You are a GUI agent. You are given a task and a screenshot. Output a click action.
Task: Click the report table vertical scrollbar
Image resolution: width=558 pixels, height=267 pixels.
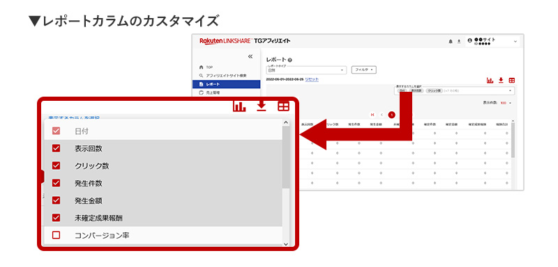click(513, 140)
